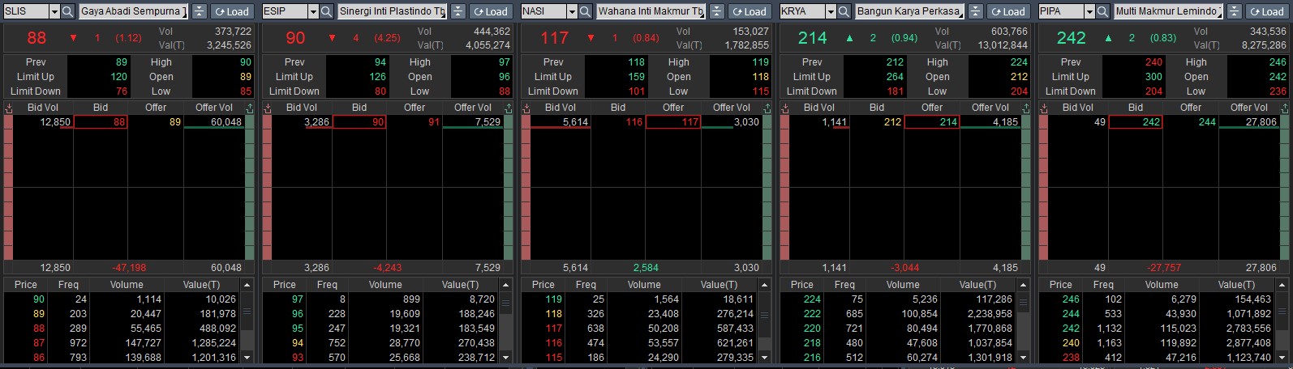
Task: Click the Freq column header in NASI table
Action: (586, 285)
